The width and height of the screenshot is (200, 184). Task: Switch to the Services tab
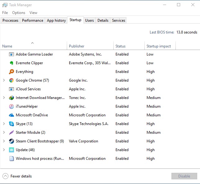[x=119, y=20]
